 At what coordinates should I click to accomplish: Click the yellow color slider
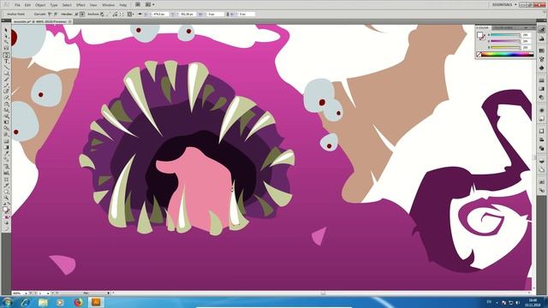[505, 47]
